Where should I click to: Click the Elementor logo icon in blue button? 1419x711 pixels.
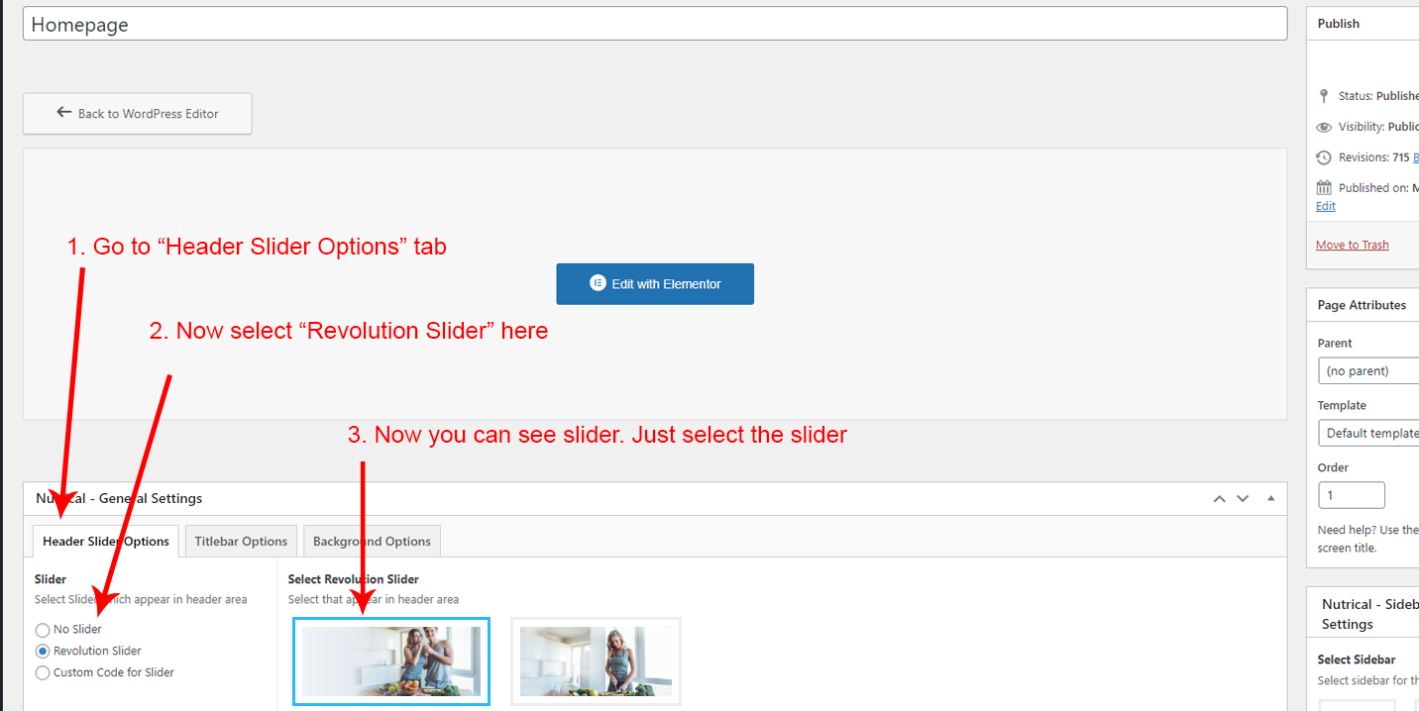coord(598,283)
